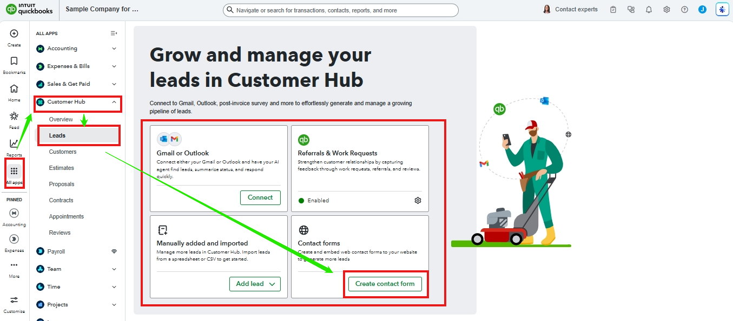Open Bookmarks in the left rail

(14, 61)
